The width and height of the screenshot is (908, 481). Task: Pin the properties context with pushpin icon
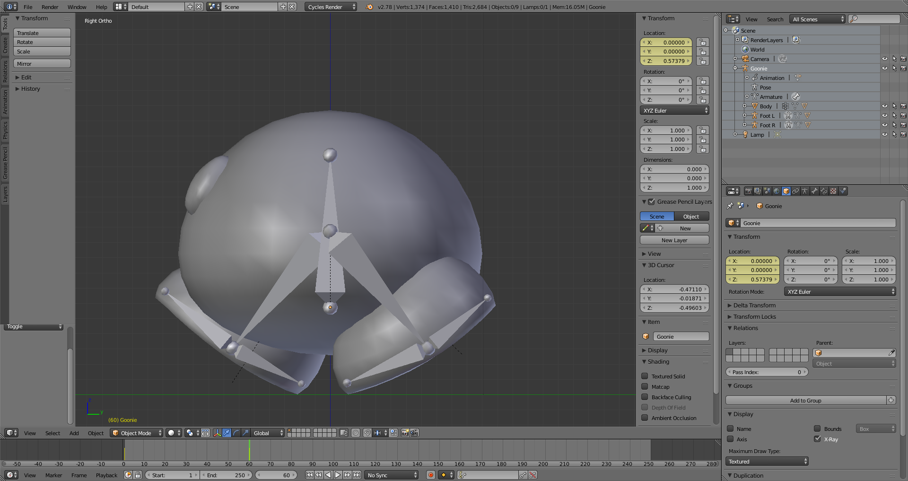[x=730, y=206]
